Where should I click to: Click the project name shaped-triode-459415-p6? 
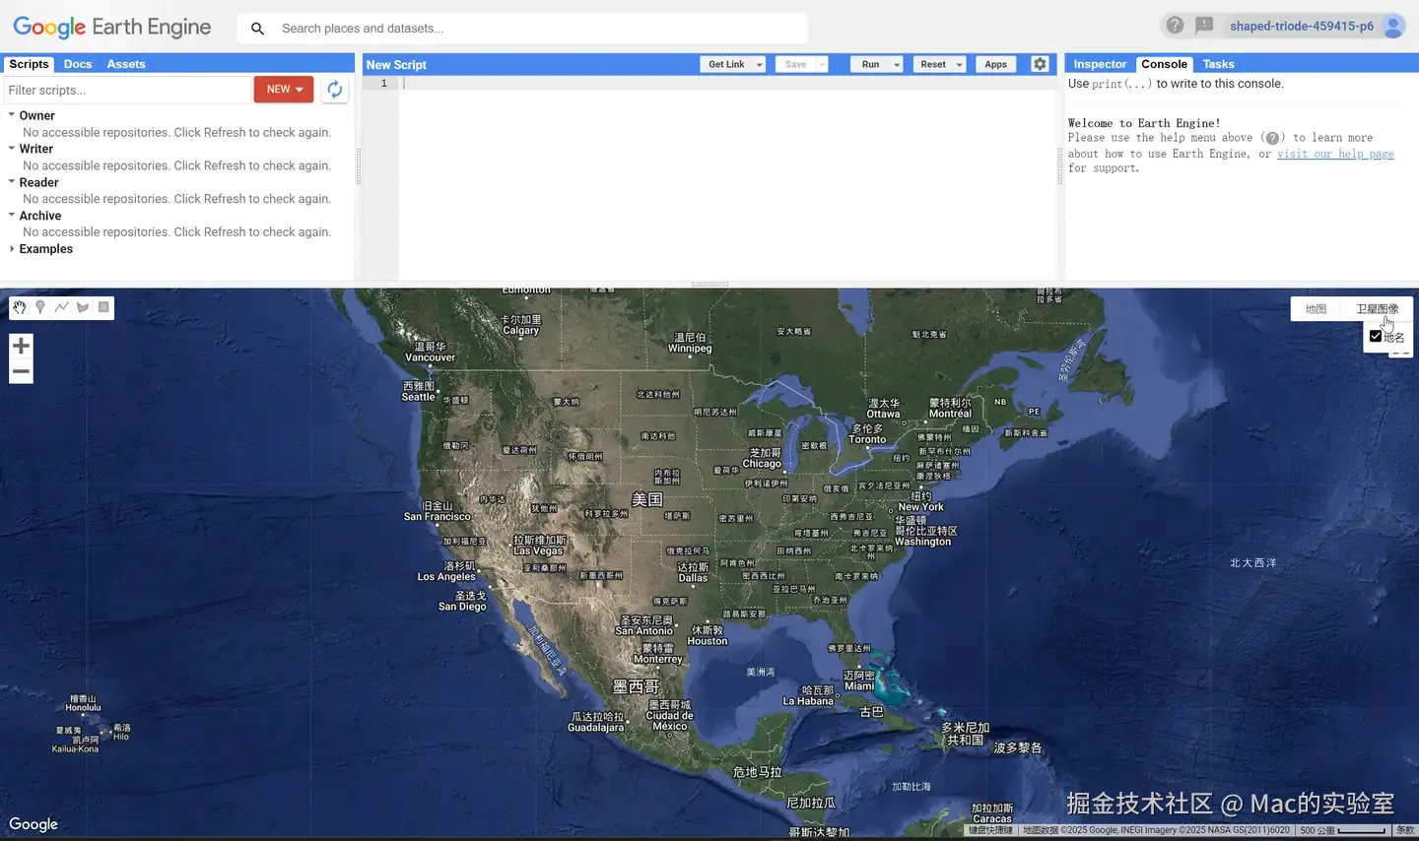point(1302,27)
